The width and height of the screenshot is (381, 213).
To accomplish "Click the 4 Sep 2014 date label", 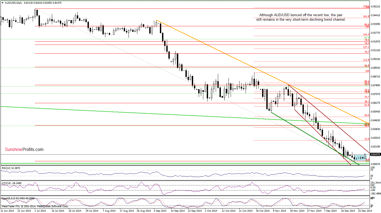I will [160, 211].
